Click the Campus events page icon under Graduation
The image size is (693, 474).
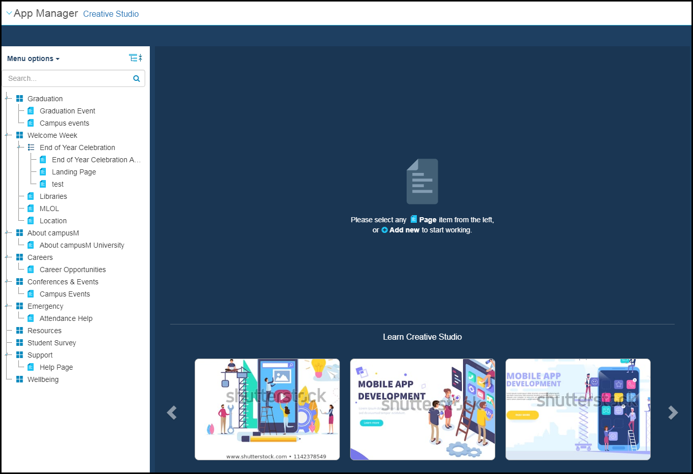(31, 123)
